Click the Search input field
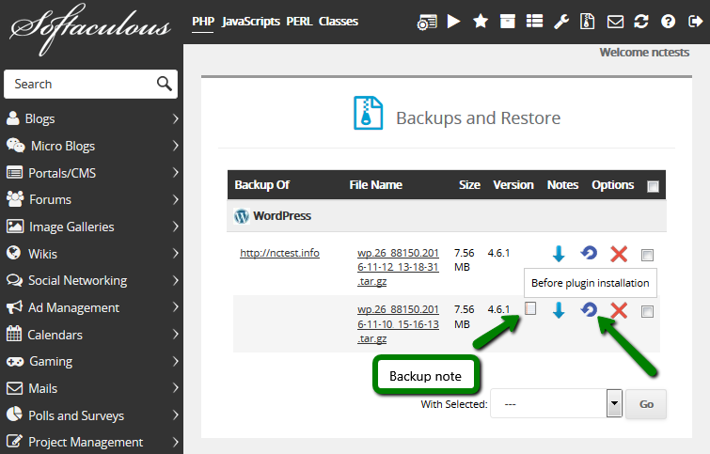Viewport: 710px width, 454px height. (x=80, y=84)
